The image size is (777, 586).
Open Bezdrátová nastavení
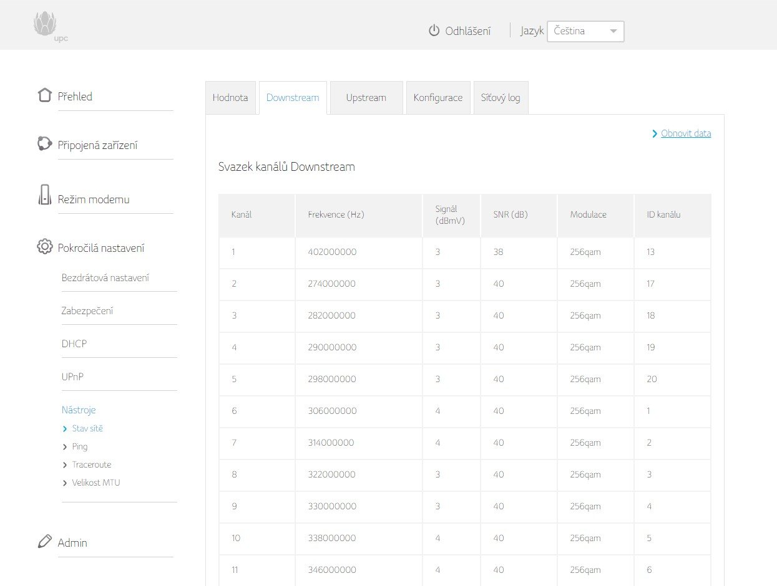pyautogui.click(x=105, y=278)
